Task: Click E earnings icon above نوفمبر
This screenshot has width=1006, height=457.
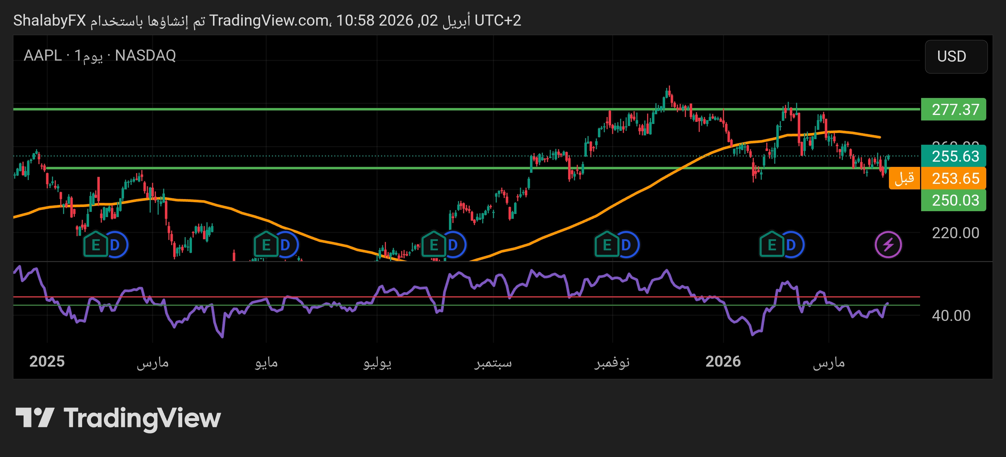Action: pyautogui.click(x=607, y=245)
